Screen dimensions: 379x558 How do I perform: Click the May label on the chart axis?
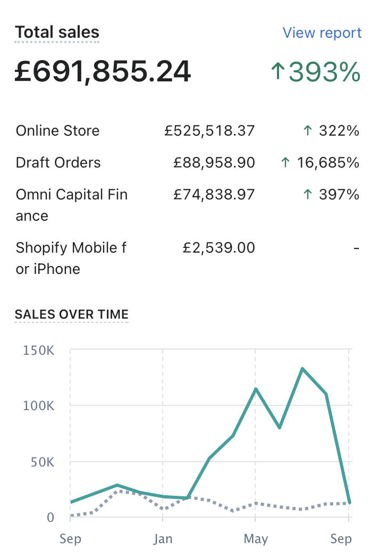click(255, 539)
